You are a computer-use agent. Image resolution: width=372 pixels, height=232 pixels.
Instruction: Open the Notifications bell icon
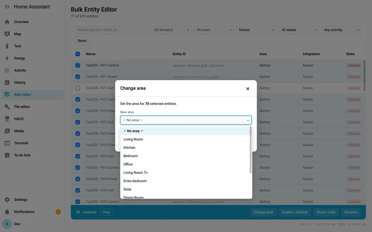7,212
